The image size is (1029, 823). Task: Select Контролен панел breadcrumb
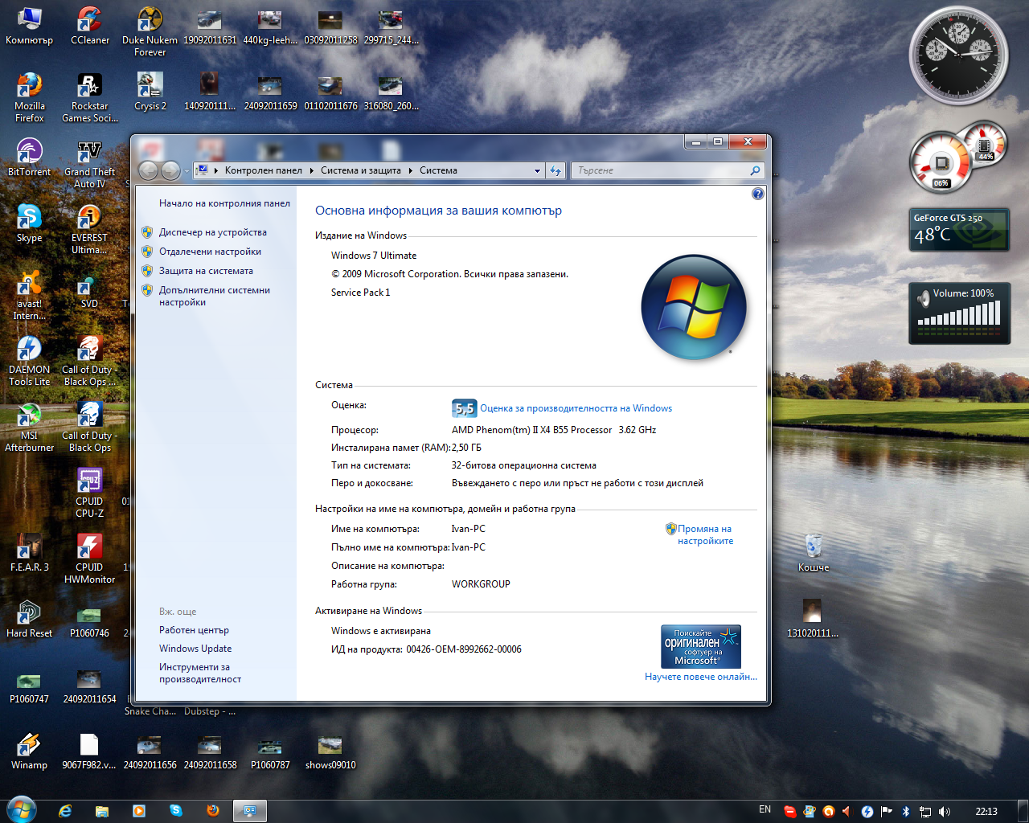264,170
